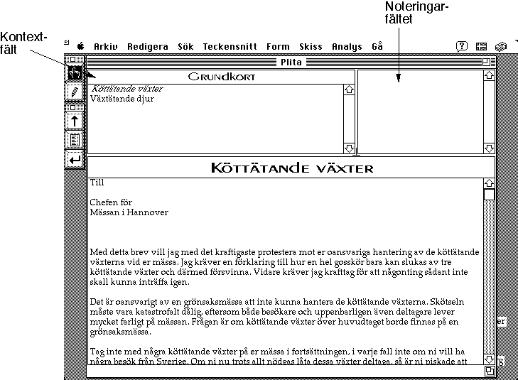This screenshot has height=380, width=518.
Task: Click the up arrow navigation button
Action: click(75, 121)
